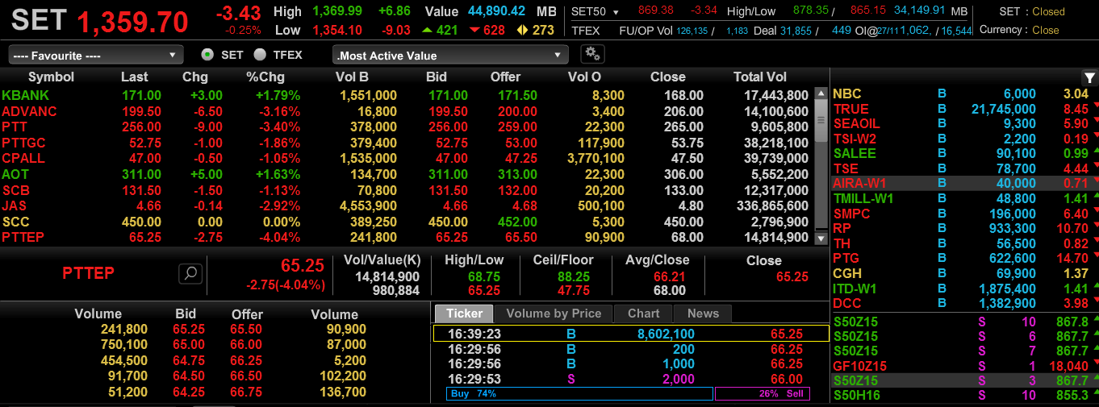Click the 16:29:53 sell trade row
The width and height of the screenshot is (1099, 407).
click(631, 379)
